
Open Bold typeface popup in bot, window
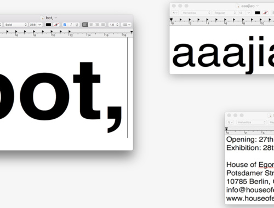(16, 25)
